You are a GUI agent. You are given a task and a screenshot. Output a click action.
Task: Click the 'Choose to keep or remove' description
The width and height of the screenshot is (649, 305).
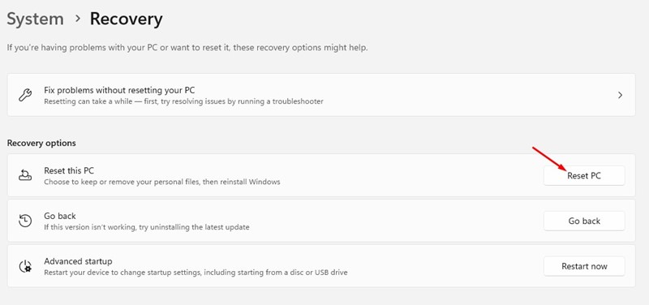(162, 182)
